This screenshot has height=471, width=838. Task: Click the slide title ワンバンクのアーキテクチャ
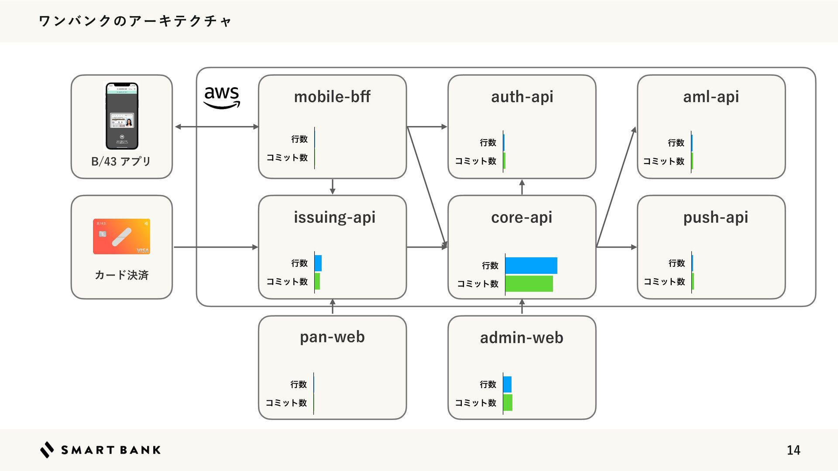coord(135,21)
